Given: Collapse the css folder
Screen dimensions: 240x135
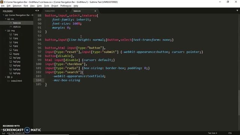Looking at the screenshot, I should pos(6,19).
